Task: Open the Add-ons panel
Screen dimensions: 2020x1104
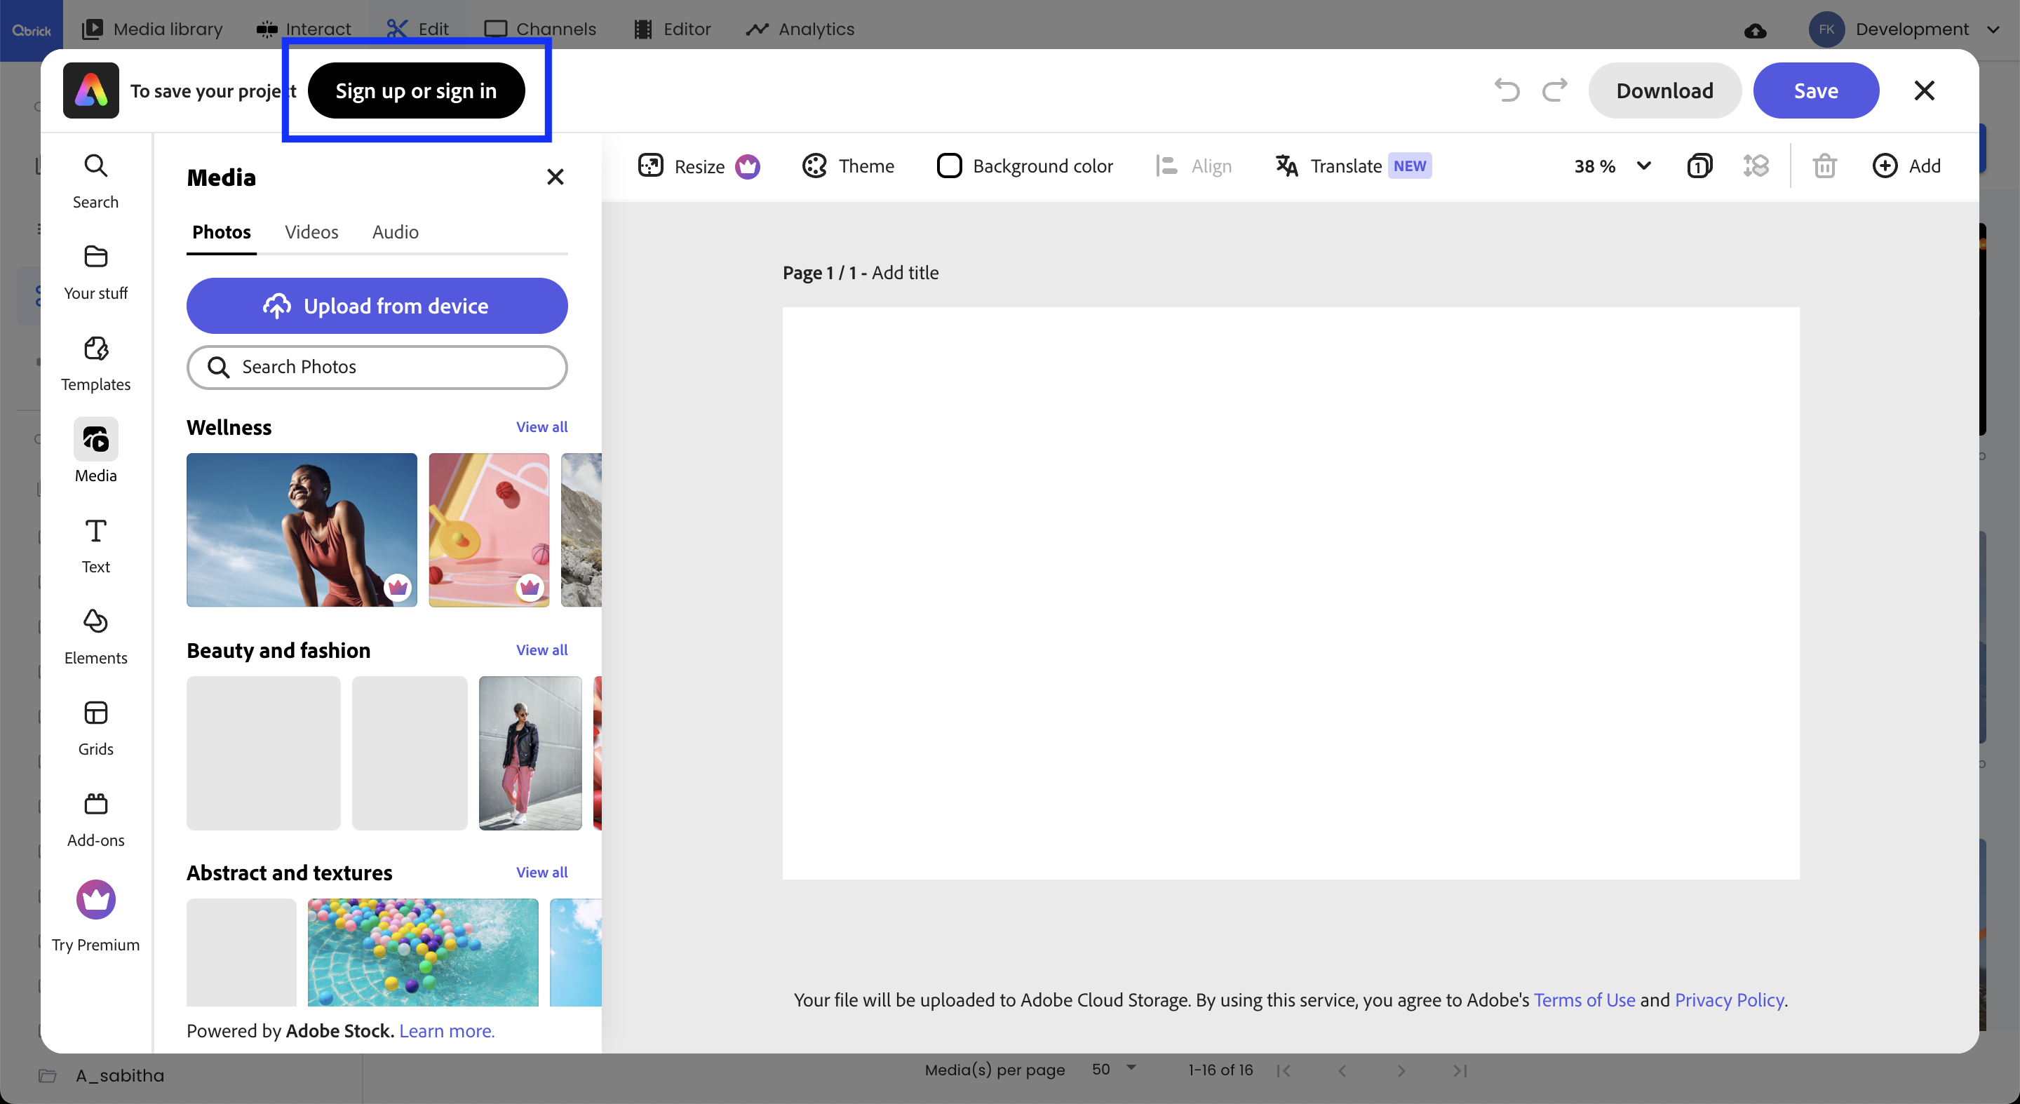Action: coord(95,820)
